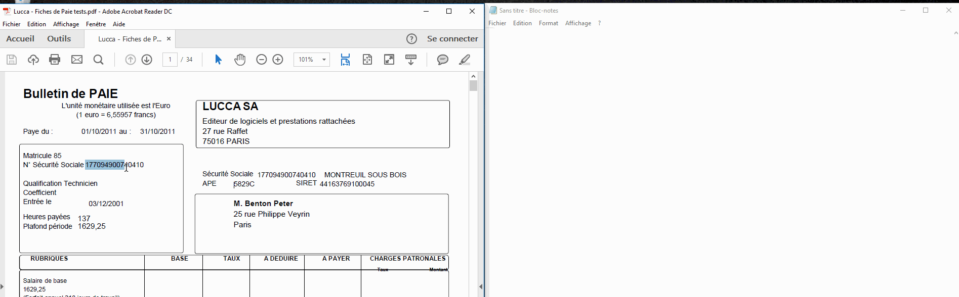Click the 'MONTREUIL SOUS BOIS' text

(x=365, y=175)
